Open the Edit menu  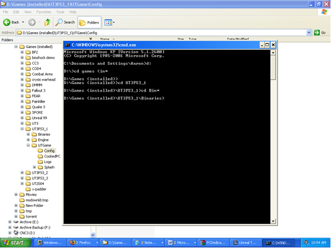(16, 12)
